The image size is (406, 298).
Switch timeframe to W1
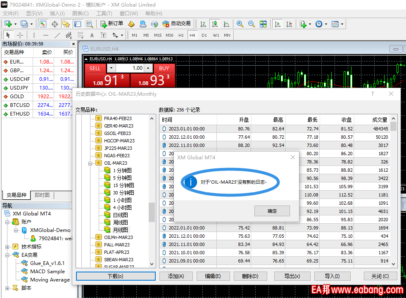216,35
